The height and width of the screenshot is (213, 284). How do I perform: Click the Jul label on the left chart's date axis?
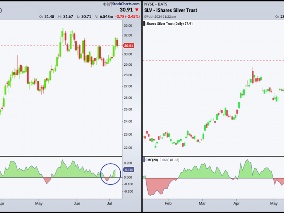click(x=109, y=203)
